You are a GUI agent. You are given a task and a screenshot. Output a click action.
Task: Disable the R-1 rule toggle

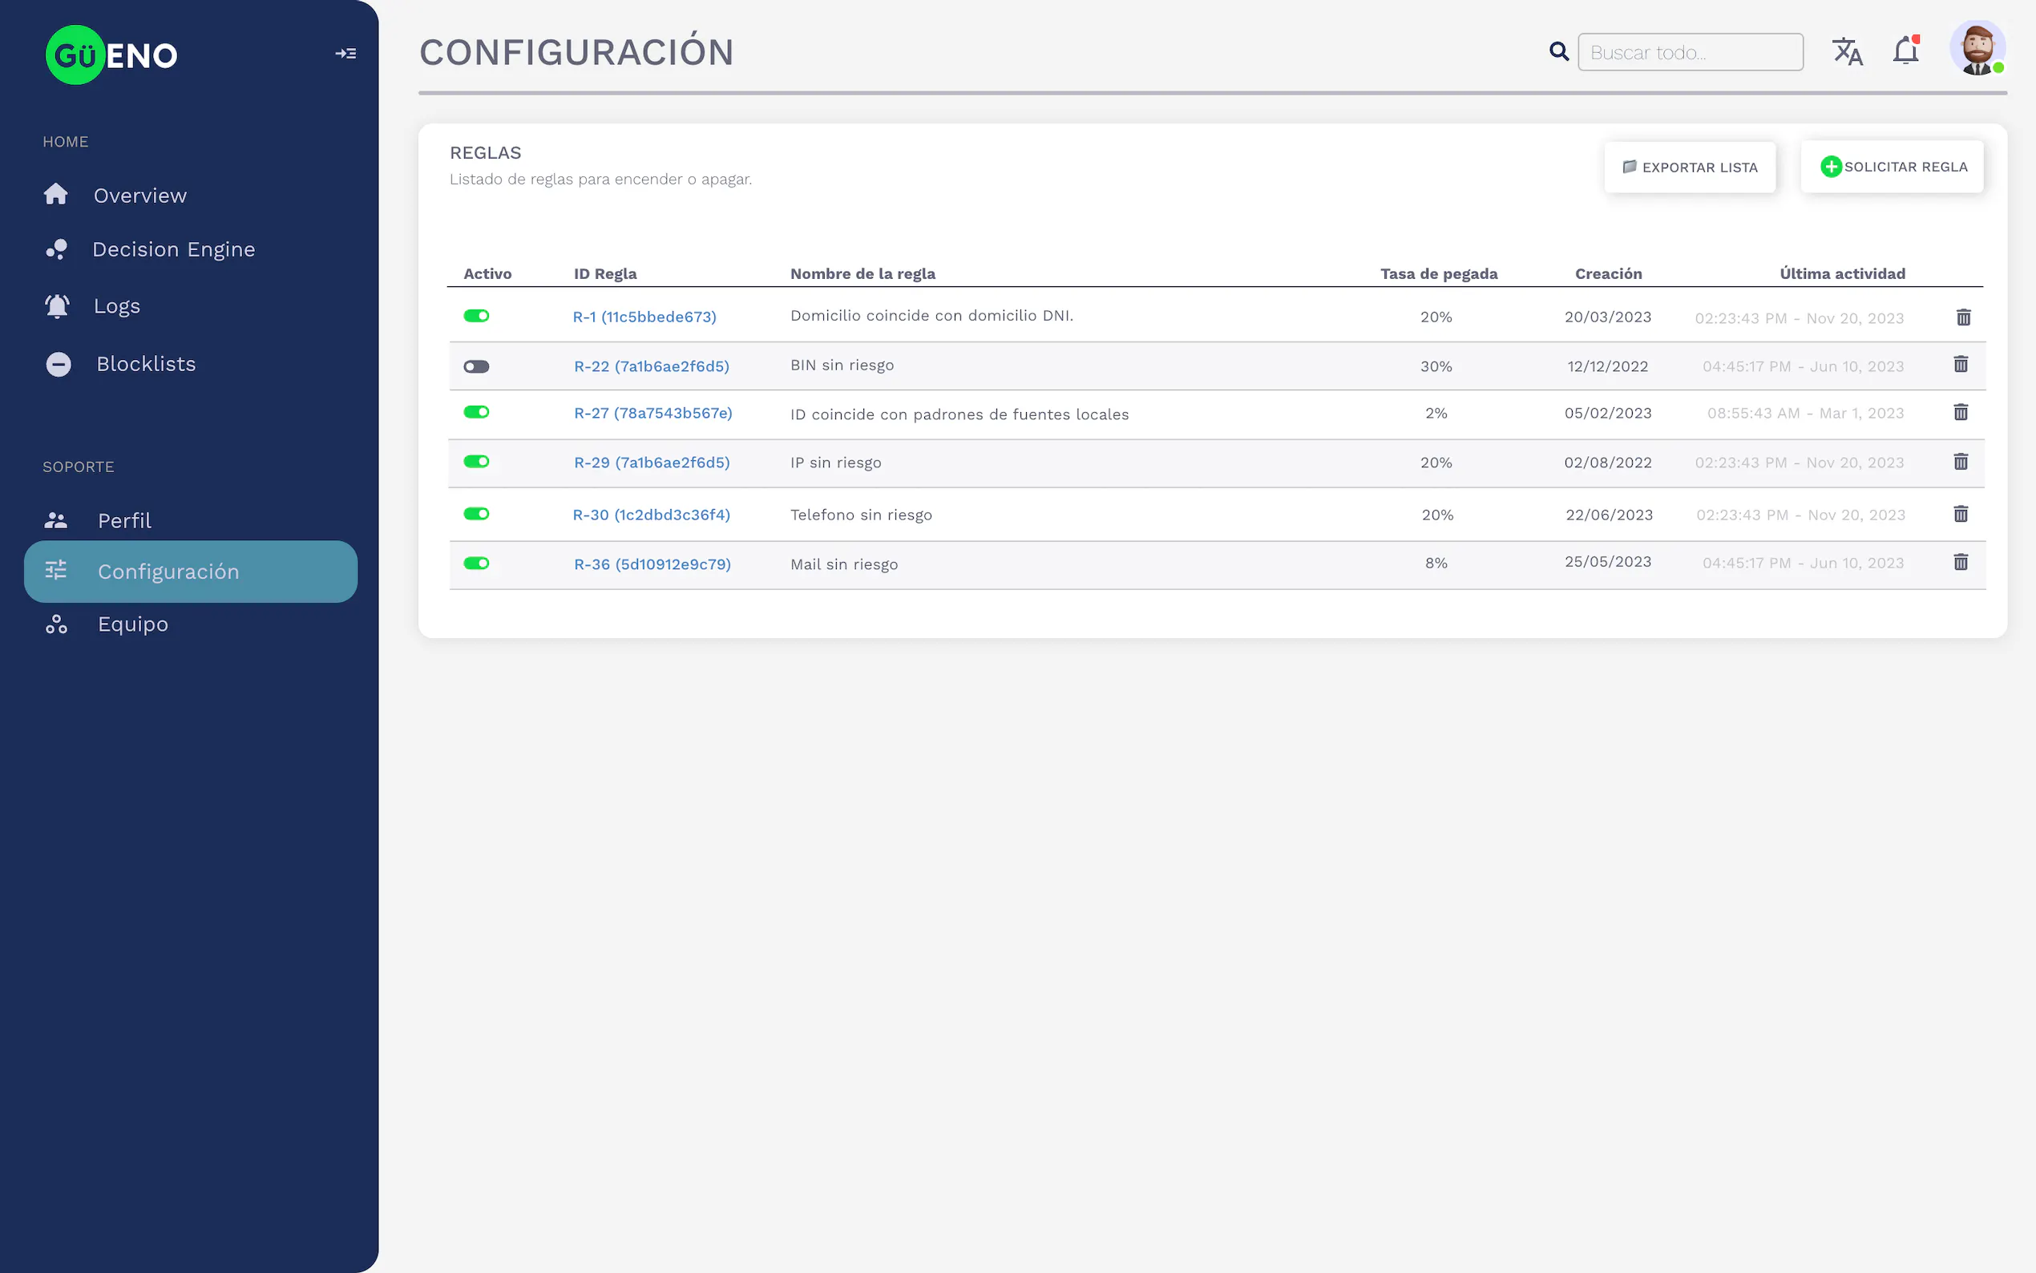pos(476,317)
